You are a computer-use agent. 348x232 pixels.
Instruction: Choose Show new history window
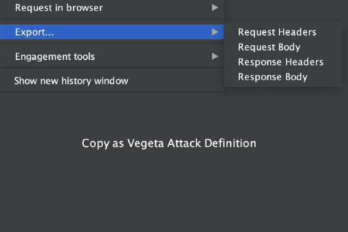tap(71, 81)
